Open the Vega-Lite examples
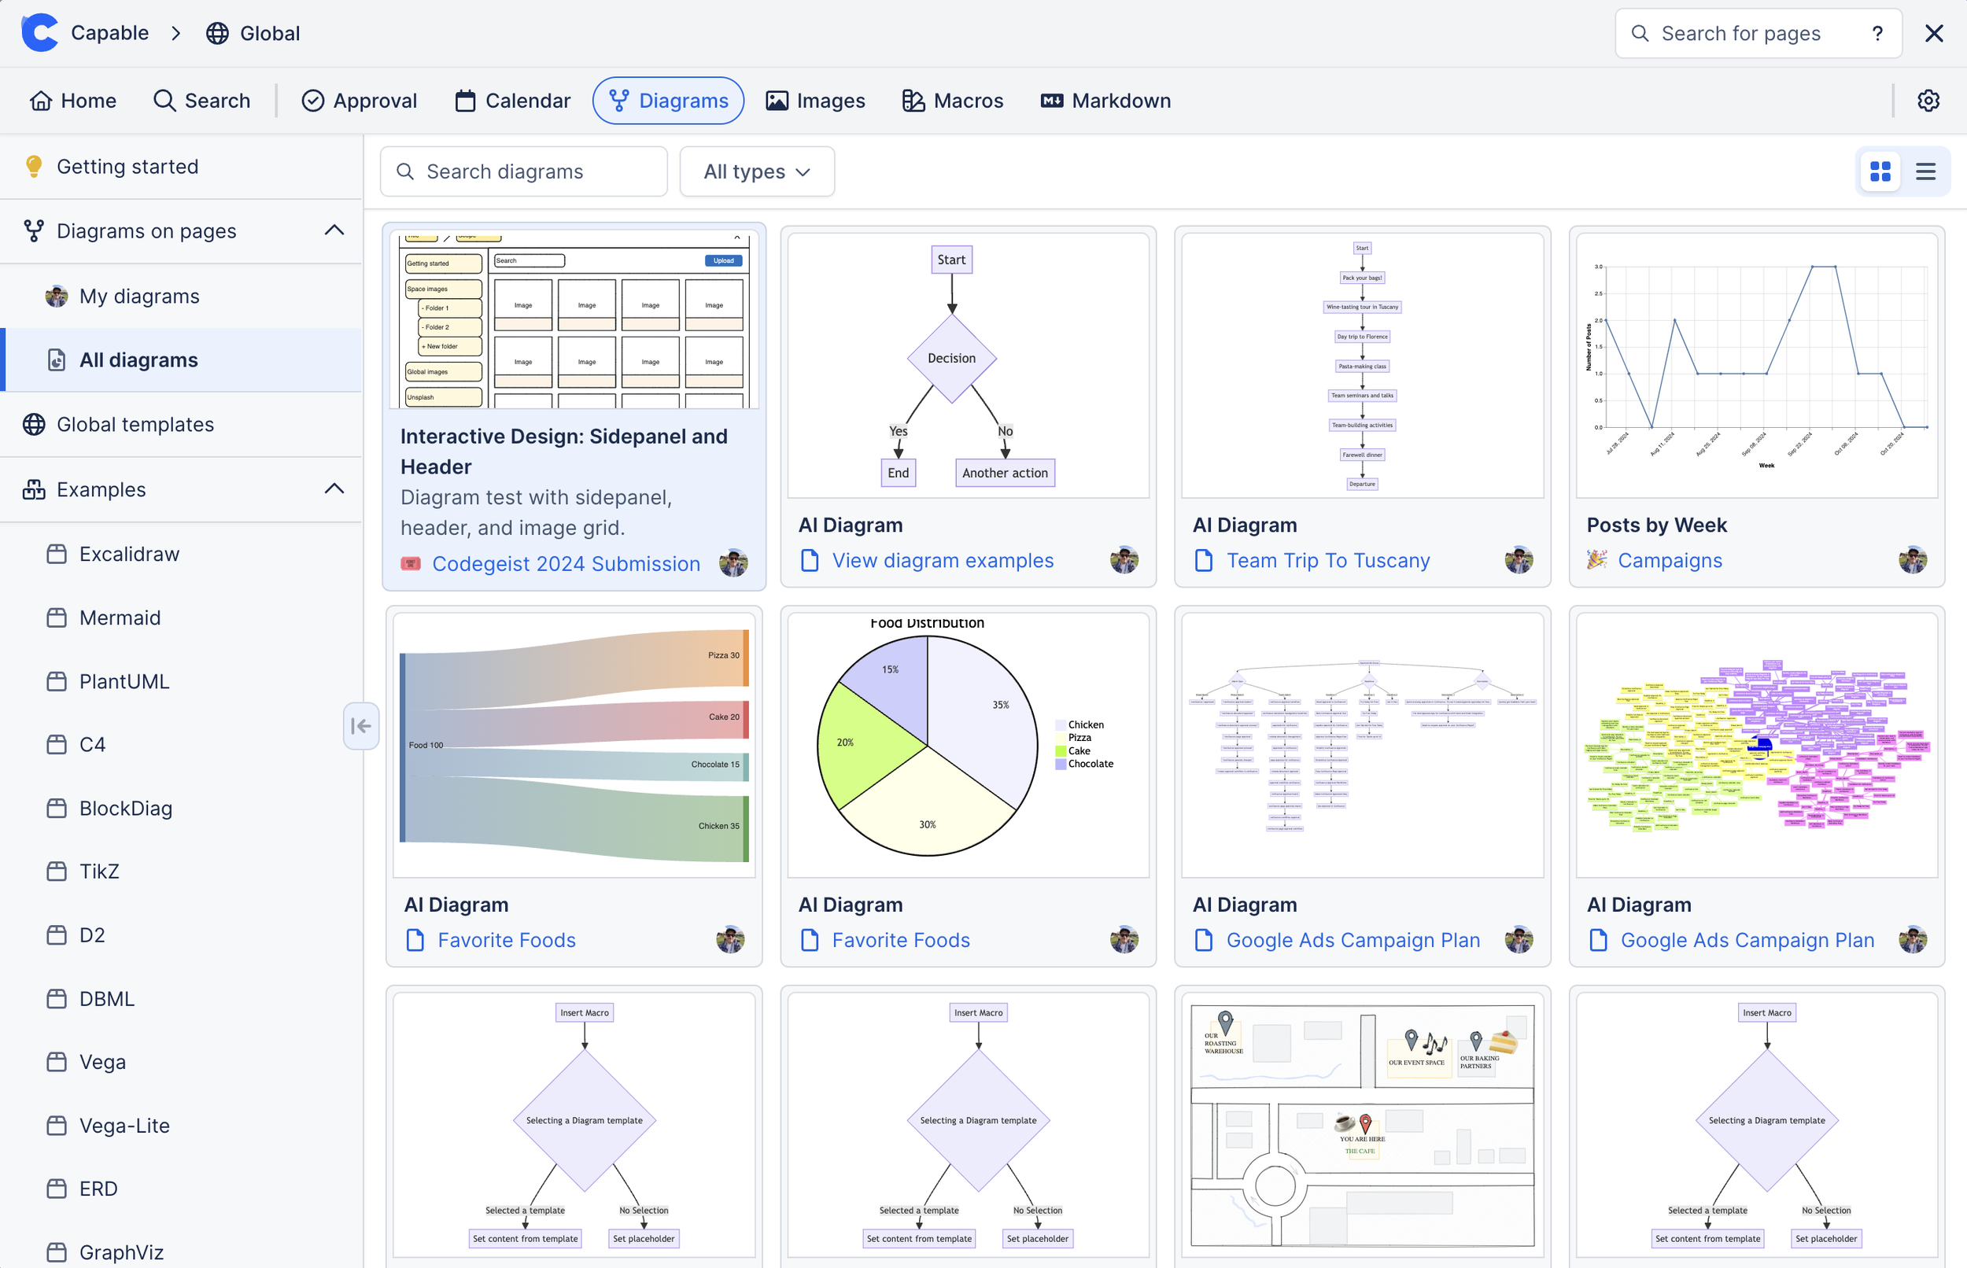Image resolution: width=1967 pixels, height=1268 pixels. (181, 1125)
